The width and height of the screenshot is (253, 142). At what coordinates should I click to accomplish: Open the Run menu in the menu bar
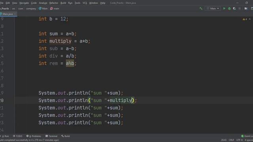tap(70, 3)
